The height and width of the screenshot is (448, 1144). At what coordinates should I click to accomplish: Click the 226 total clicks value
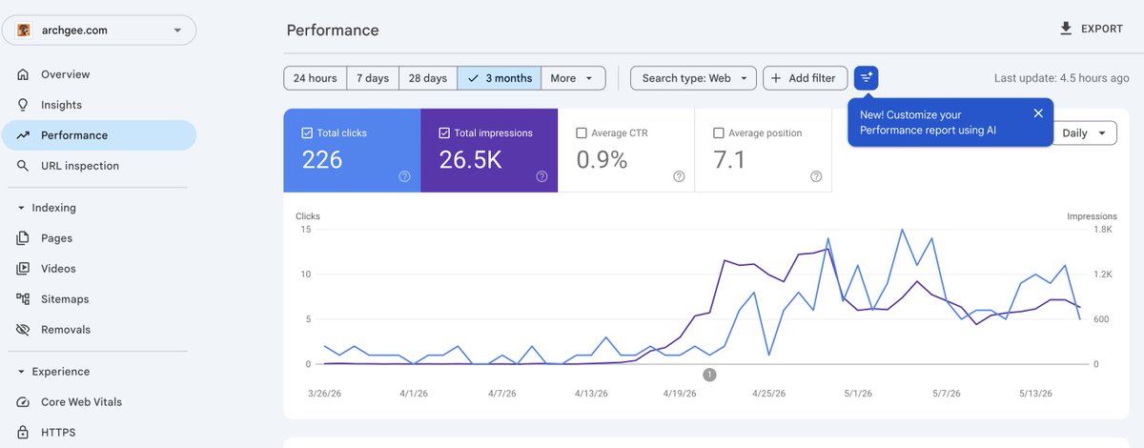322,160
